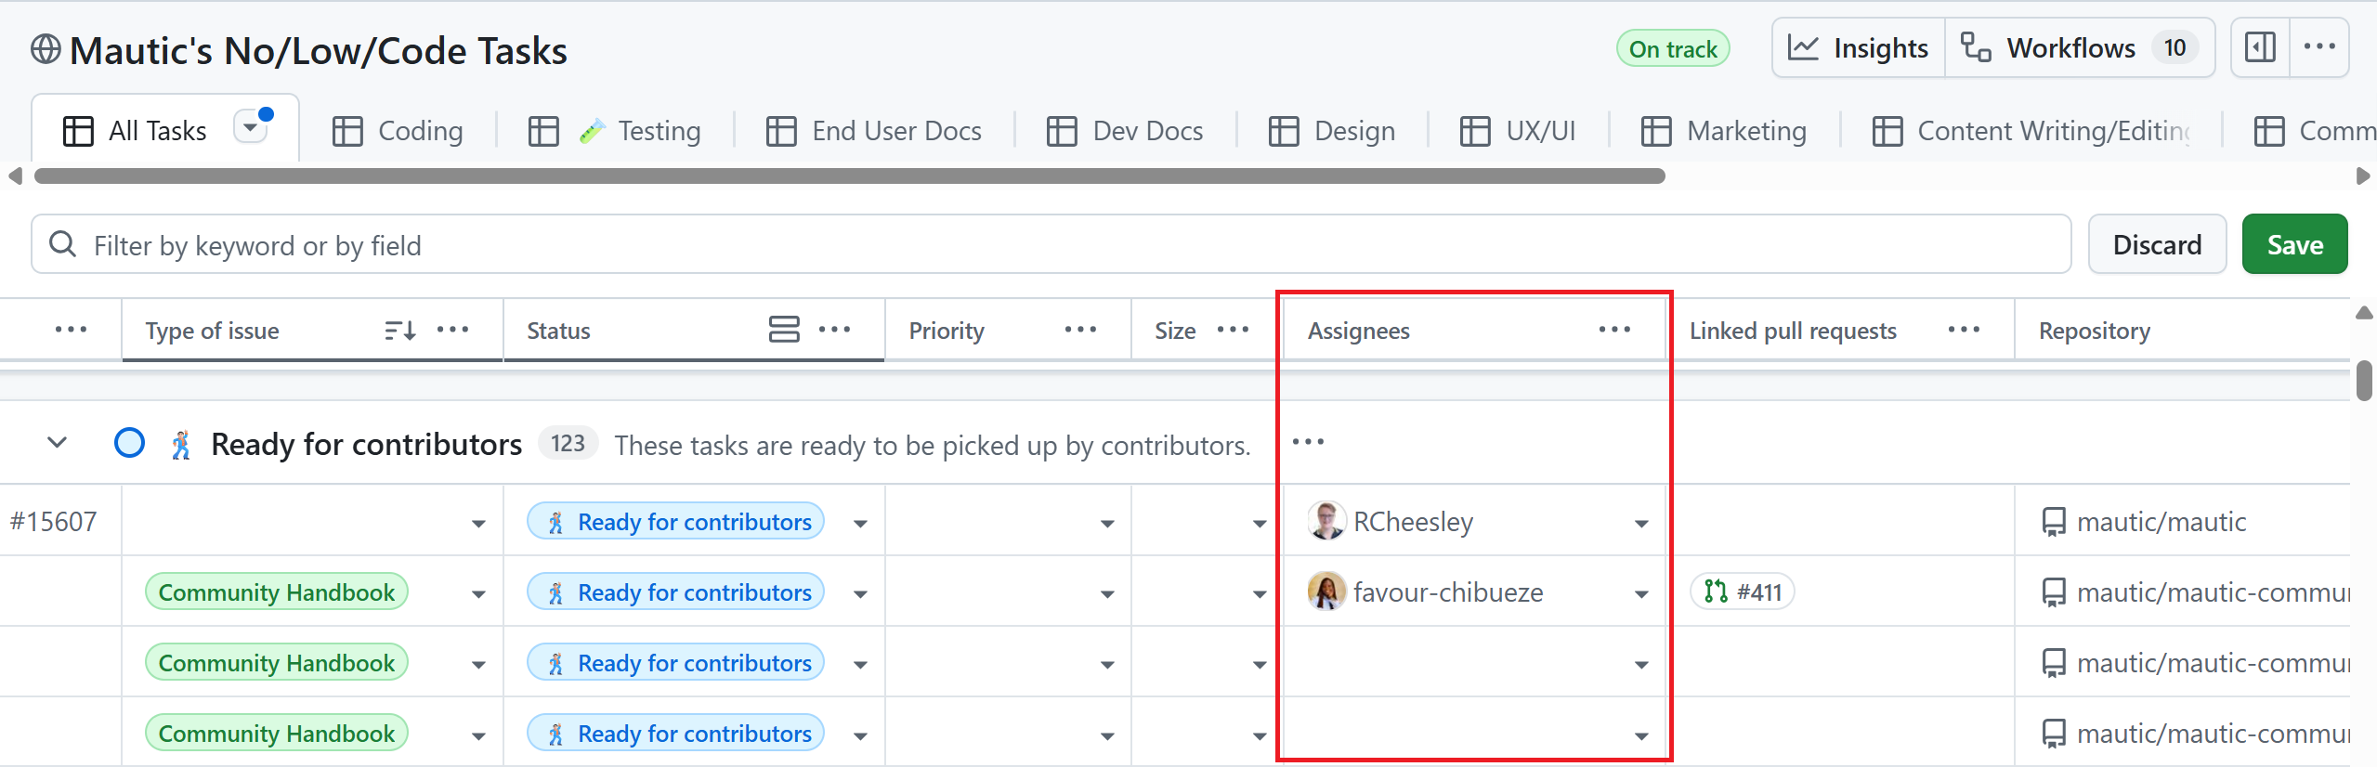Switch to the UX/UI tab
Image resolution: width=2377 pixels, height=767 pixels.
click(1518, 131)
